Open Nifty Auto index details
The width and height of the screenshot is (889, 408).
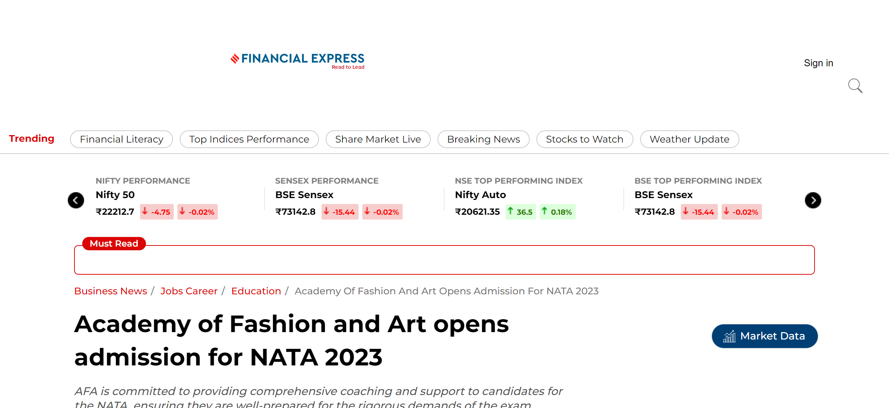click(480, 195)
